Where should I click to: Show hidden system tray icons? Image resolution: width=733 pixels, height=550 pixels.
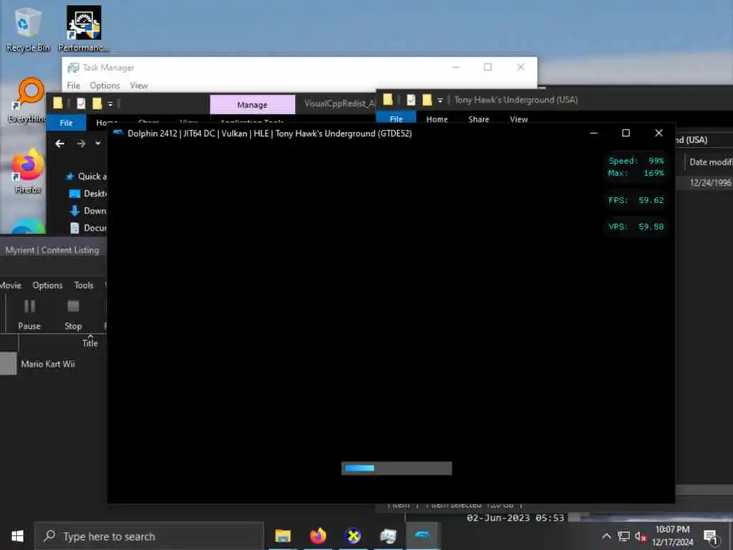(606, 536)
